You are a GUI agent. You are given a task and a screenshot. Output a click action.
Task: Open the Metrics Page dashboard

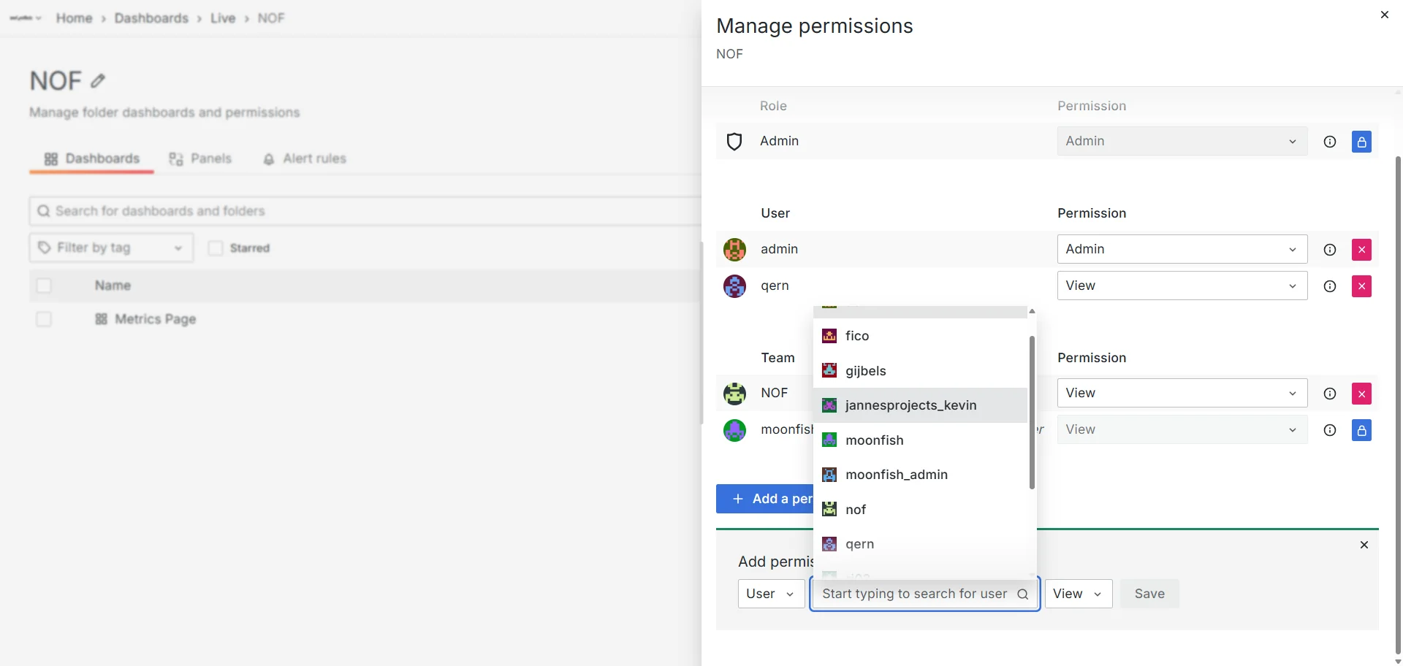[x=155, y=319]
